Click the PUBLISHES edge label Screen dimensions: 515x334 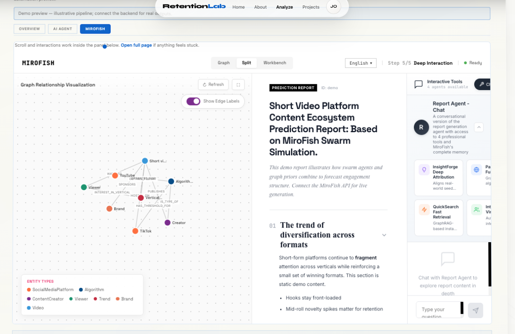click(x=156, y=191)
